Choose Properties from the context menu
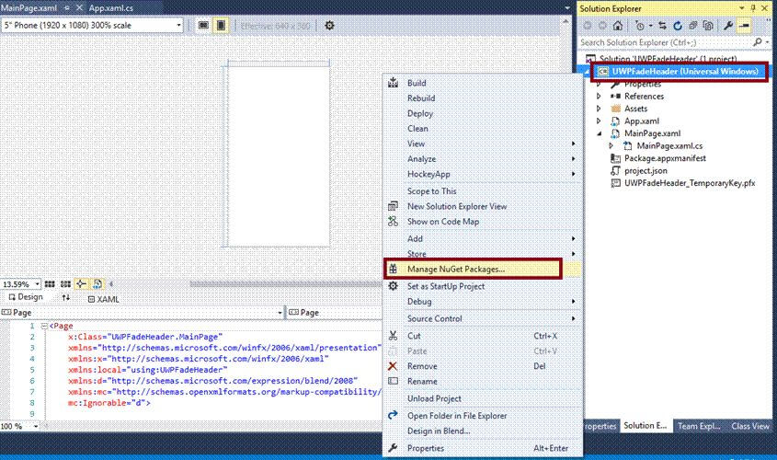The height and width of the screenshot is (460, 777). coord(483,448)
